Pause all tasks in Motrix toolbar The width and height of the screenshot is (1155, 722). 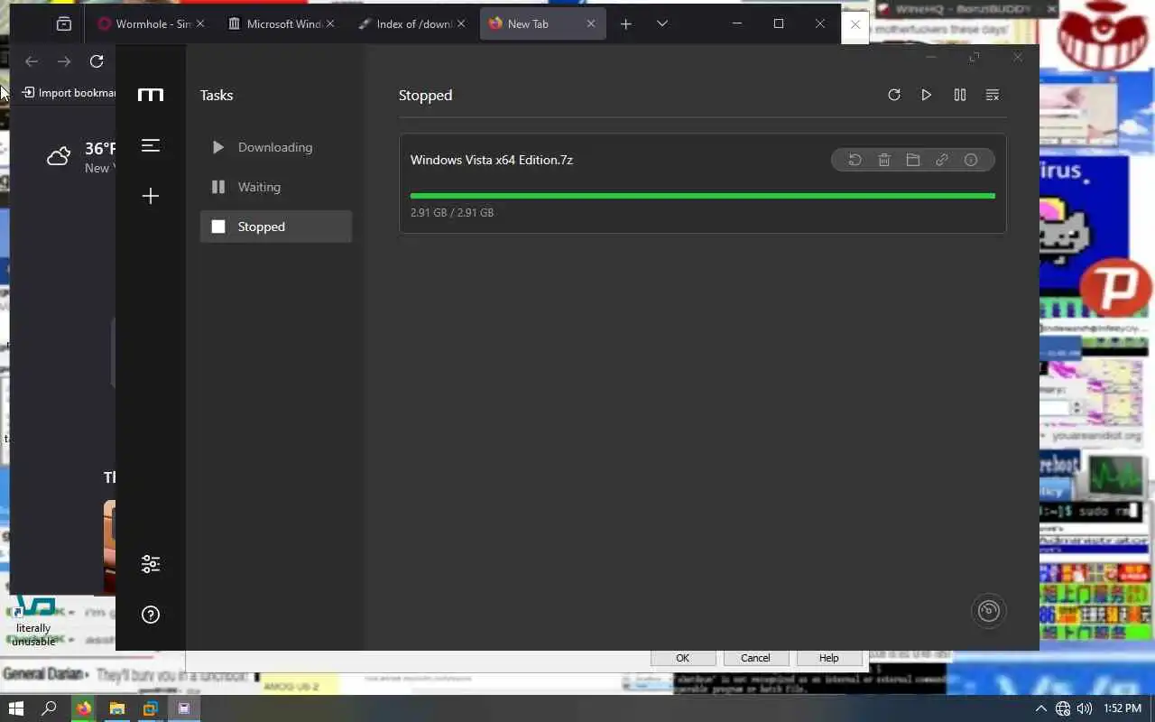[960, 95]
